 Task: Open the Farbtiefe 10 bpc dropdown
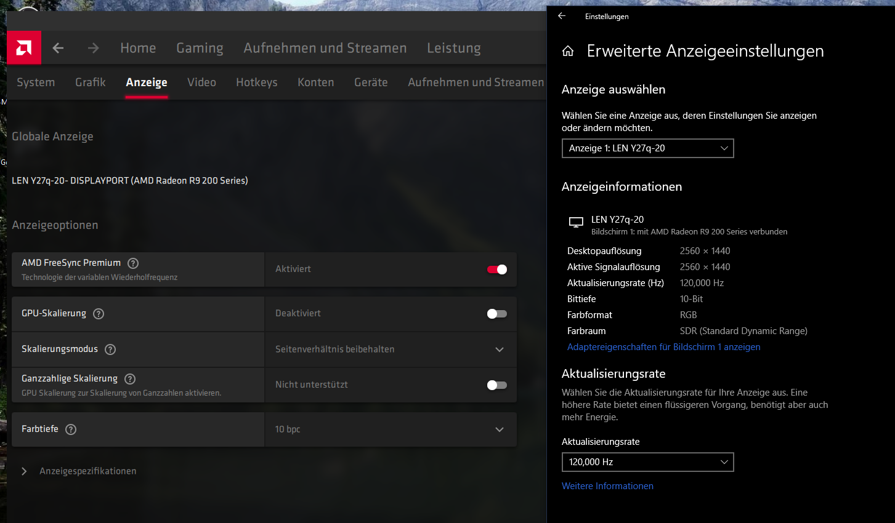pos(391,429)
